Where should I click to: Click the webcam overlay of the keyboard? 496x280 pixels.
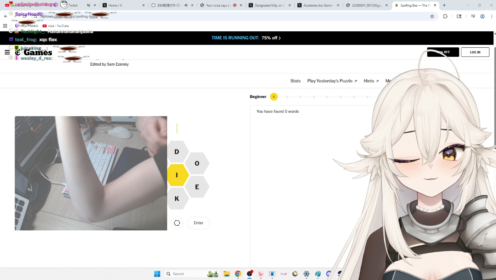[91, 173]
